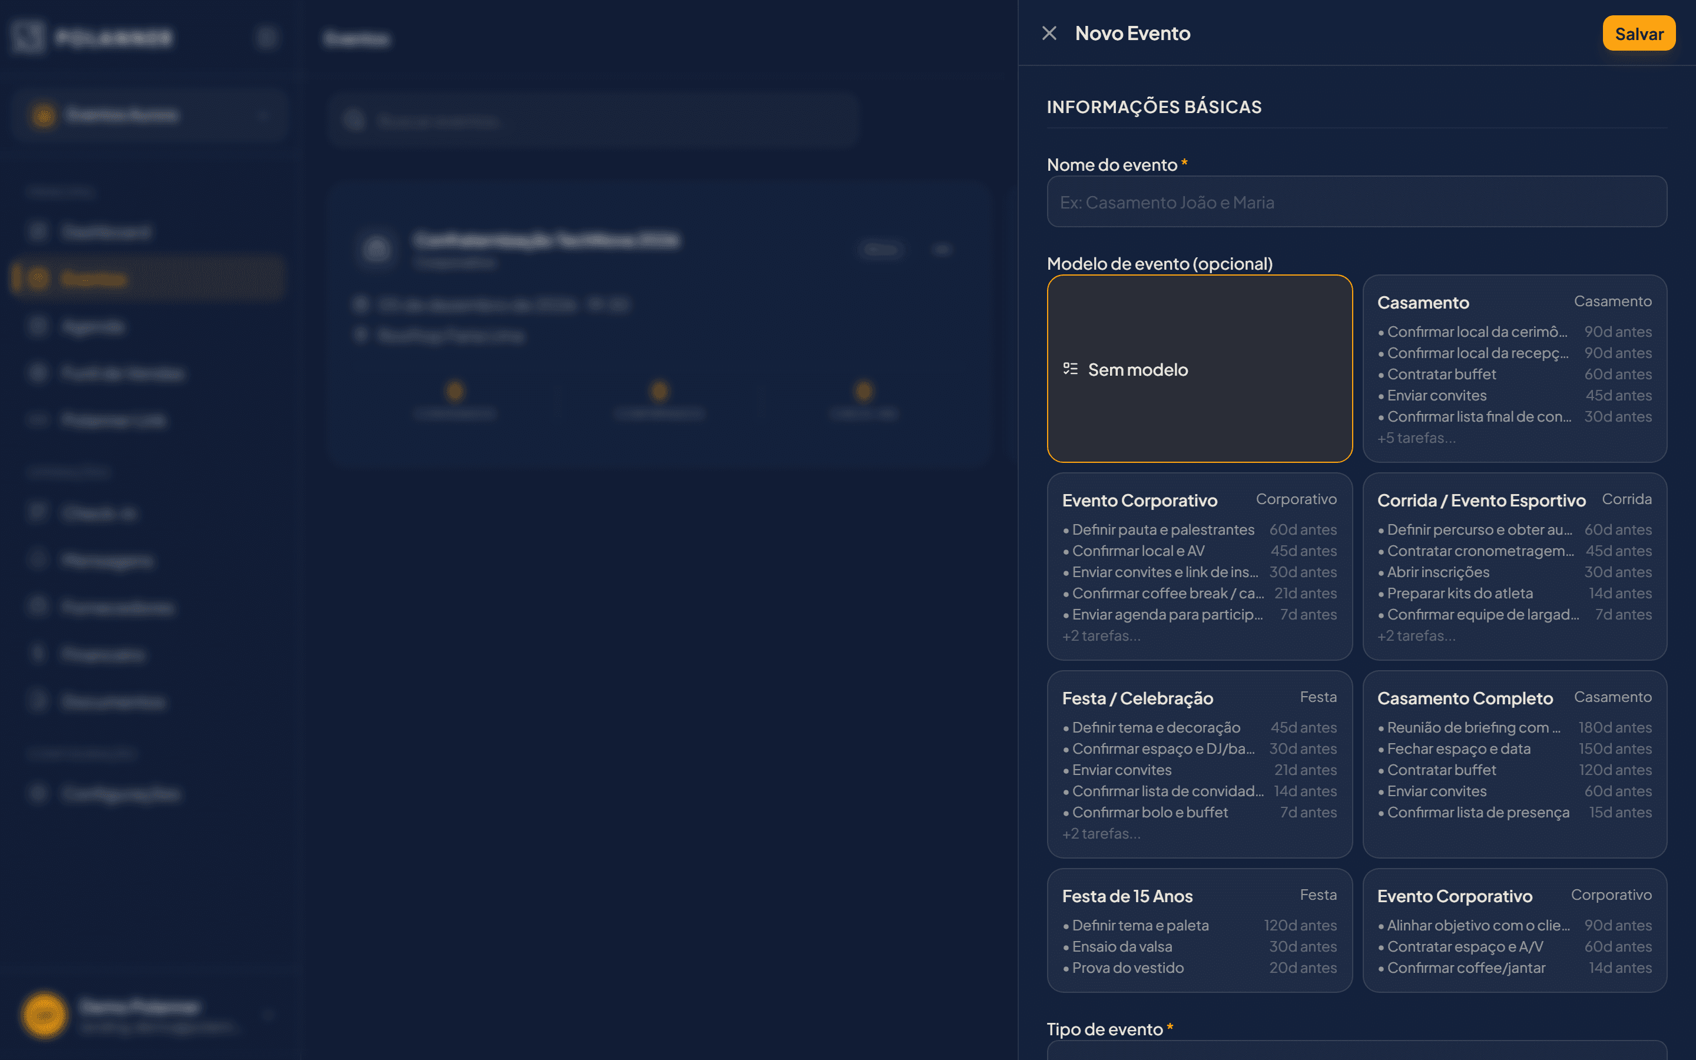Open the user profile menu chevron at bottom
Image resolution: width=1696 pixels, height=1060 pixels.
click(268, 1015)
